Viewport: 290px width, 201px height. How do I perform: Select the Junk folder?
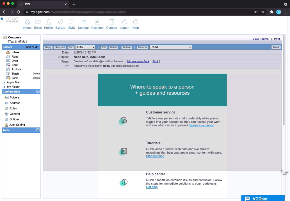tap(15, 78)
